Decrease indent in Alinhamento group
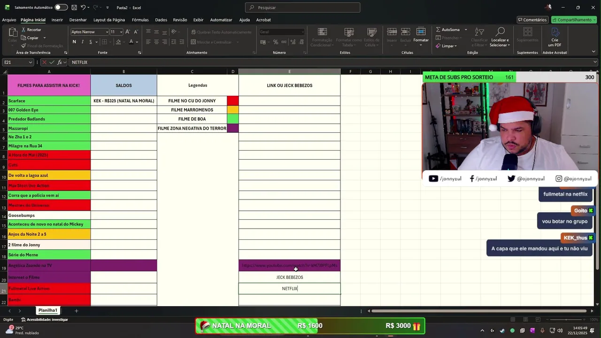Viewport: 601px width, 338px height. [x=174, y=42]
